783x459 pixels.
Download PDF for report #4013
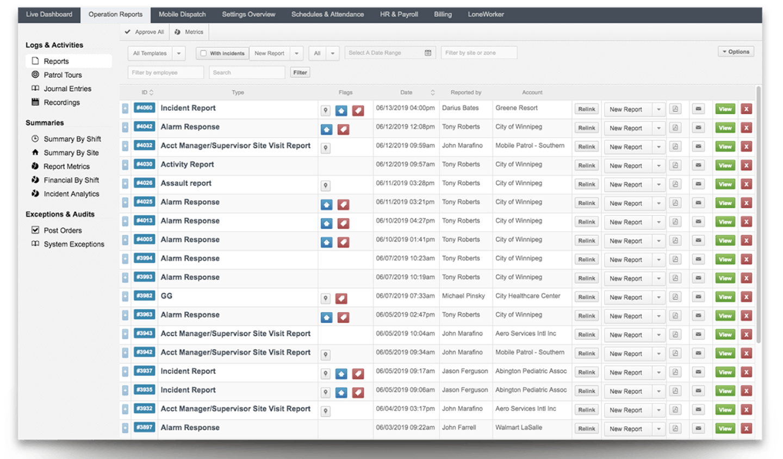click(x=675, y=222)
